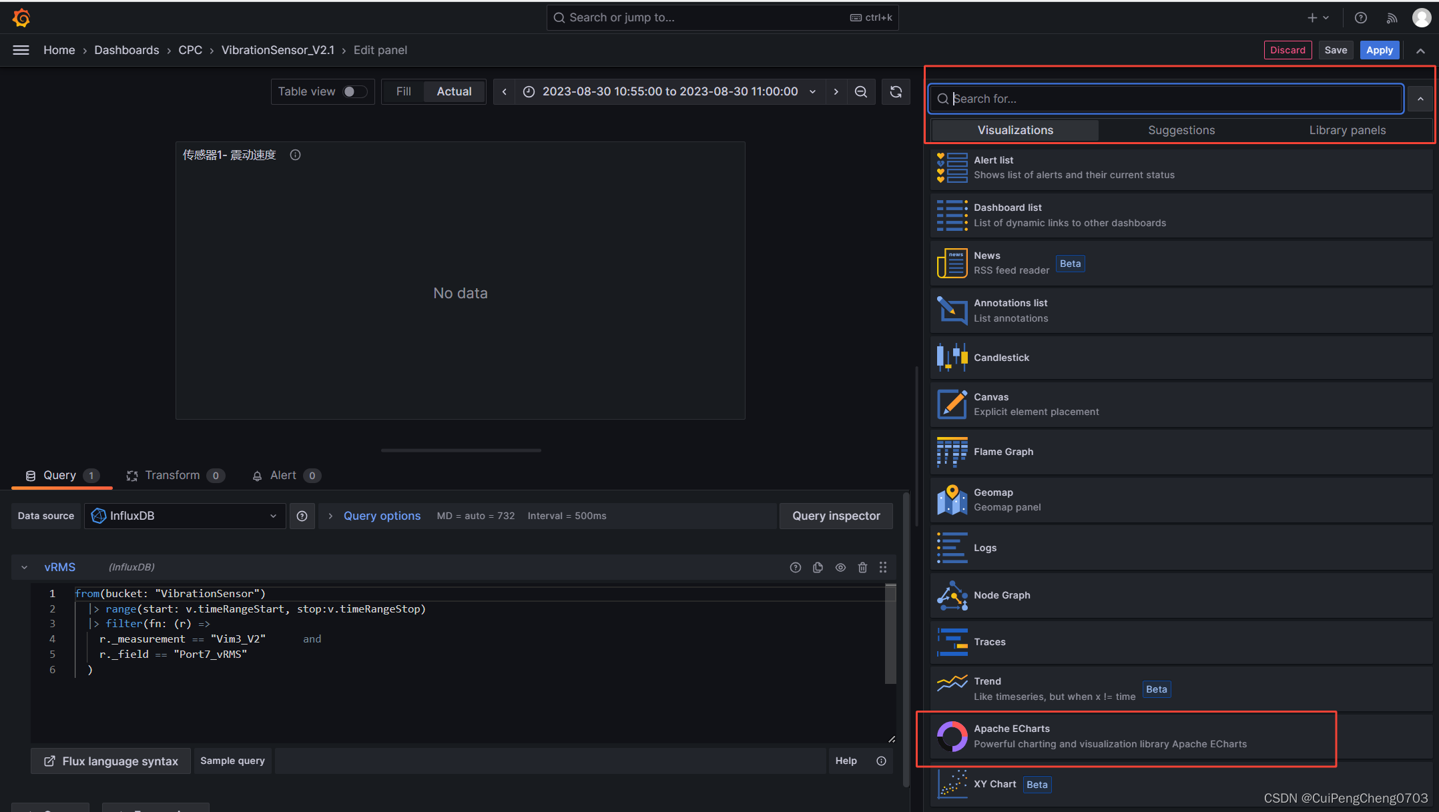
Task: Duplicate the vRMS query
Action: point(818,567)
